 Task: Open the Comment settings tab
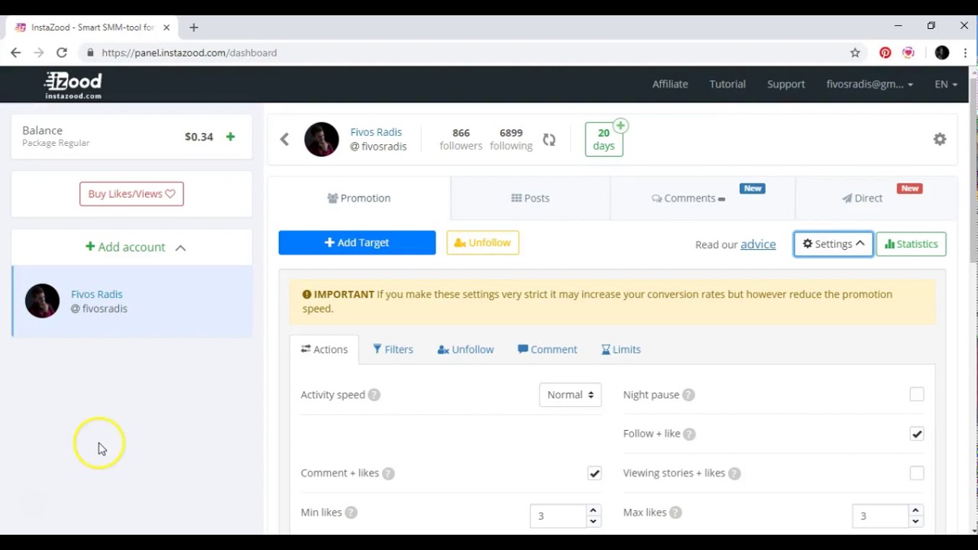click(547, 349)
